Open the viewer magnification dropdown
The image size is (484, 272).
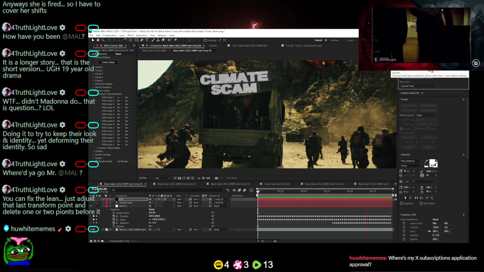click(x=144, y=178)
